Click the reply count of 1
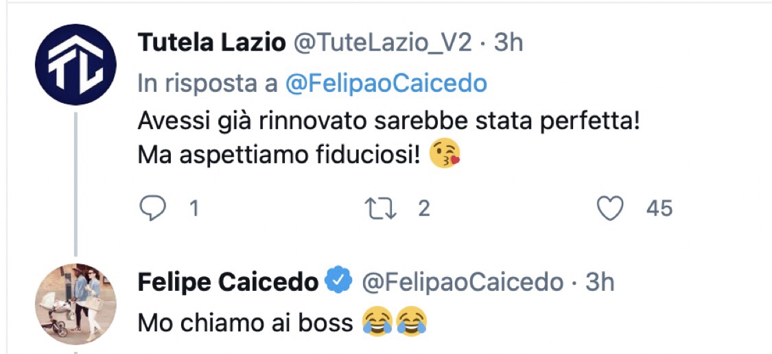The height and width of the screenshot is (354, 772). coord(194,209)
